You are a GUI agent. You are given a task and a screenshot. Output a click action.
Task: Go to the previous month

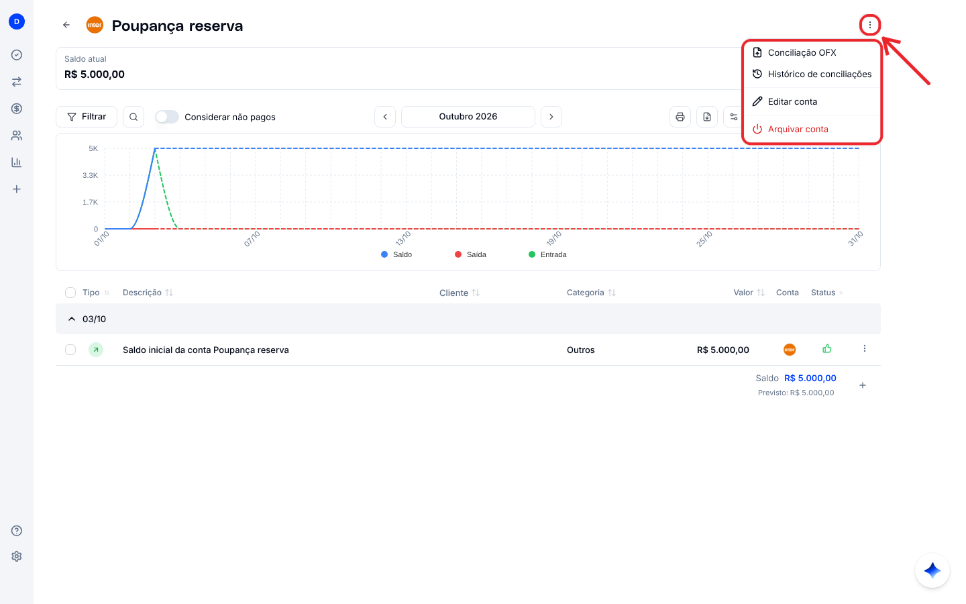point(385,117)
